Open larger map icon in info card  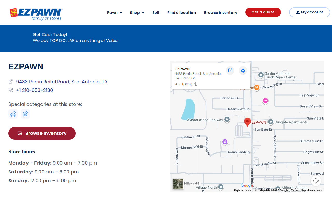click(x=230, y=70)
